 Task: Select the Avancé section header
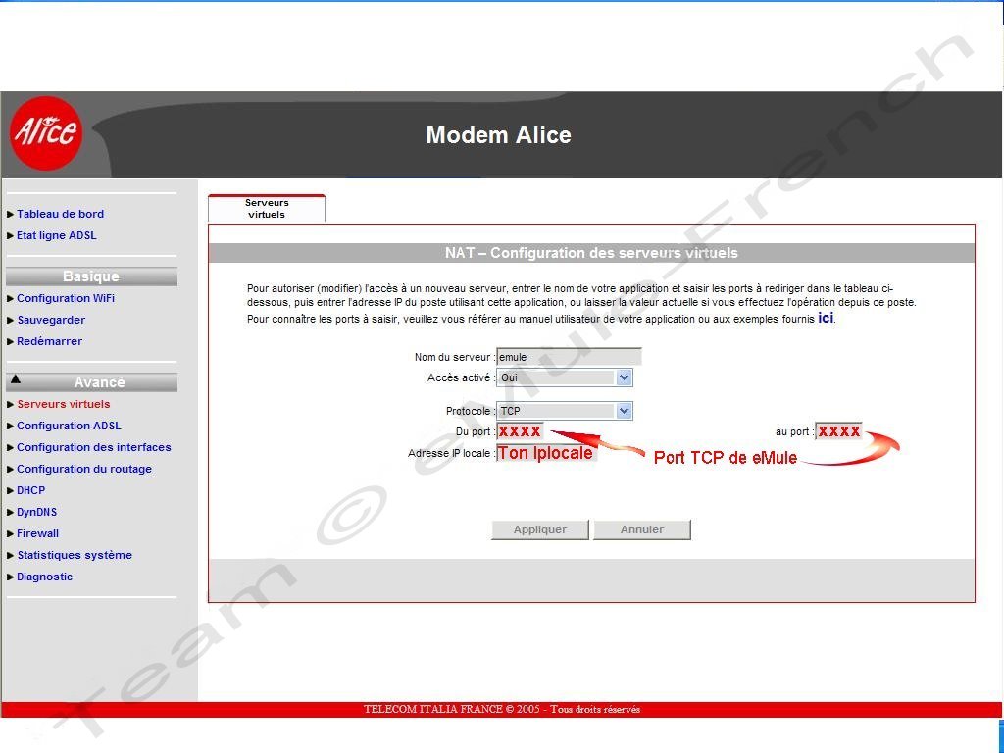click(91, 382)
